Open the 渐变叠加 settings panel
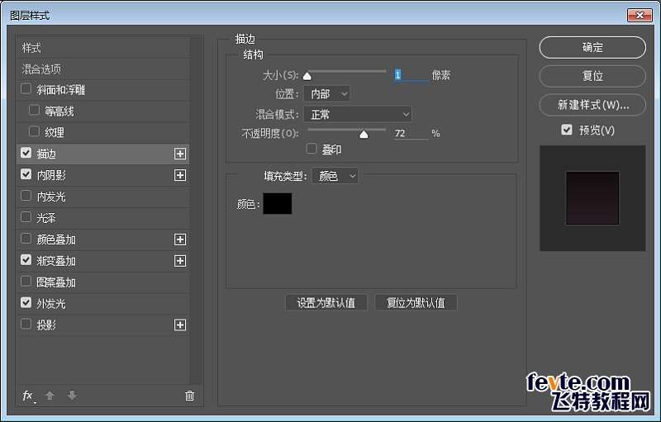 55,261
